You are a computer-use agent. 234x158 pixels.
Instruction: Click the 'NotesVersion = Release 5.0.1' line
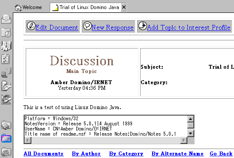point(78,124)
